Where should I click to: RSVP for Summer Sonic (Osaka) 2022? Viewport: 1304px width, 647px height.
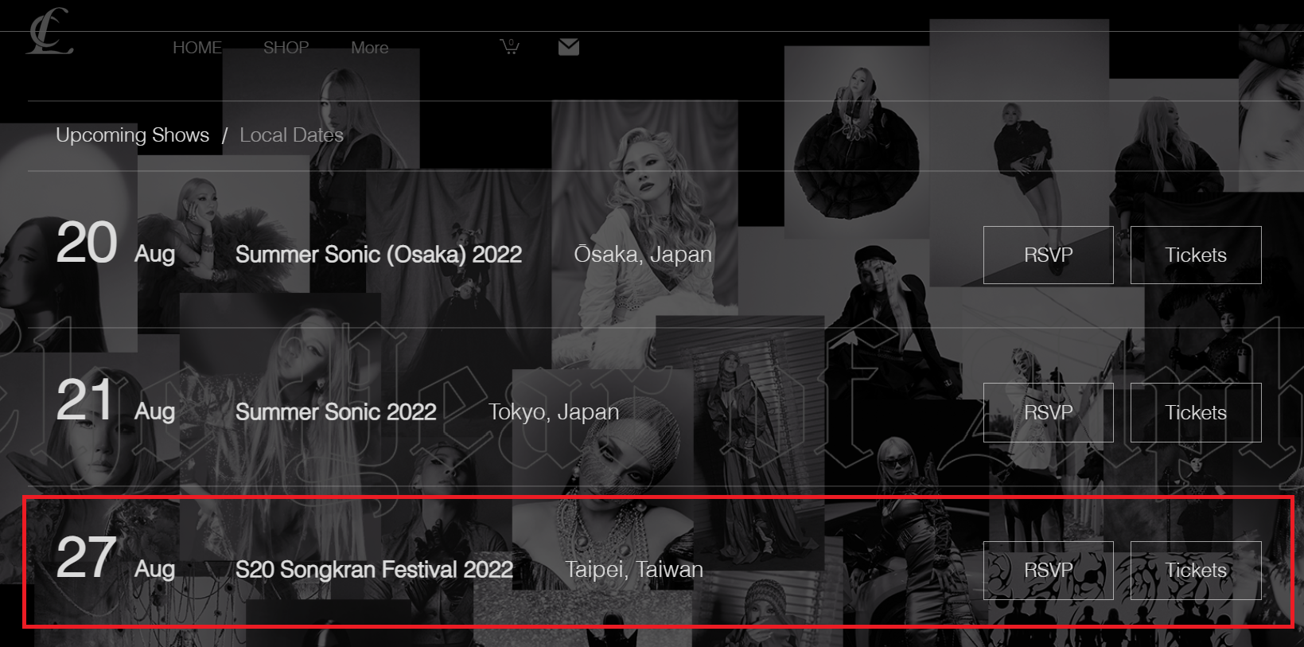(1048, 255)
